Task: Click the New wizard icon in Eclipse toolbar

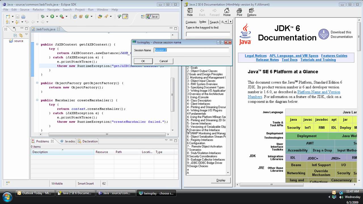Action: 8,16
